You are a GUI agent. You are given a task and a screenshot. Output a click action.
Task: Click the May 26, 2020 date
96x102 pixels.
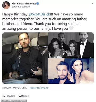[x=20, y=88]
